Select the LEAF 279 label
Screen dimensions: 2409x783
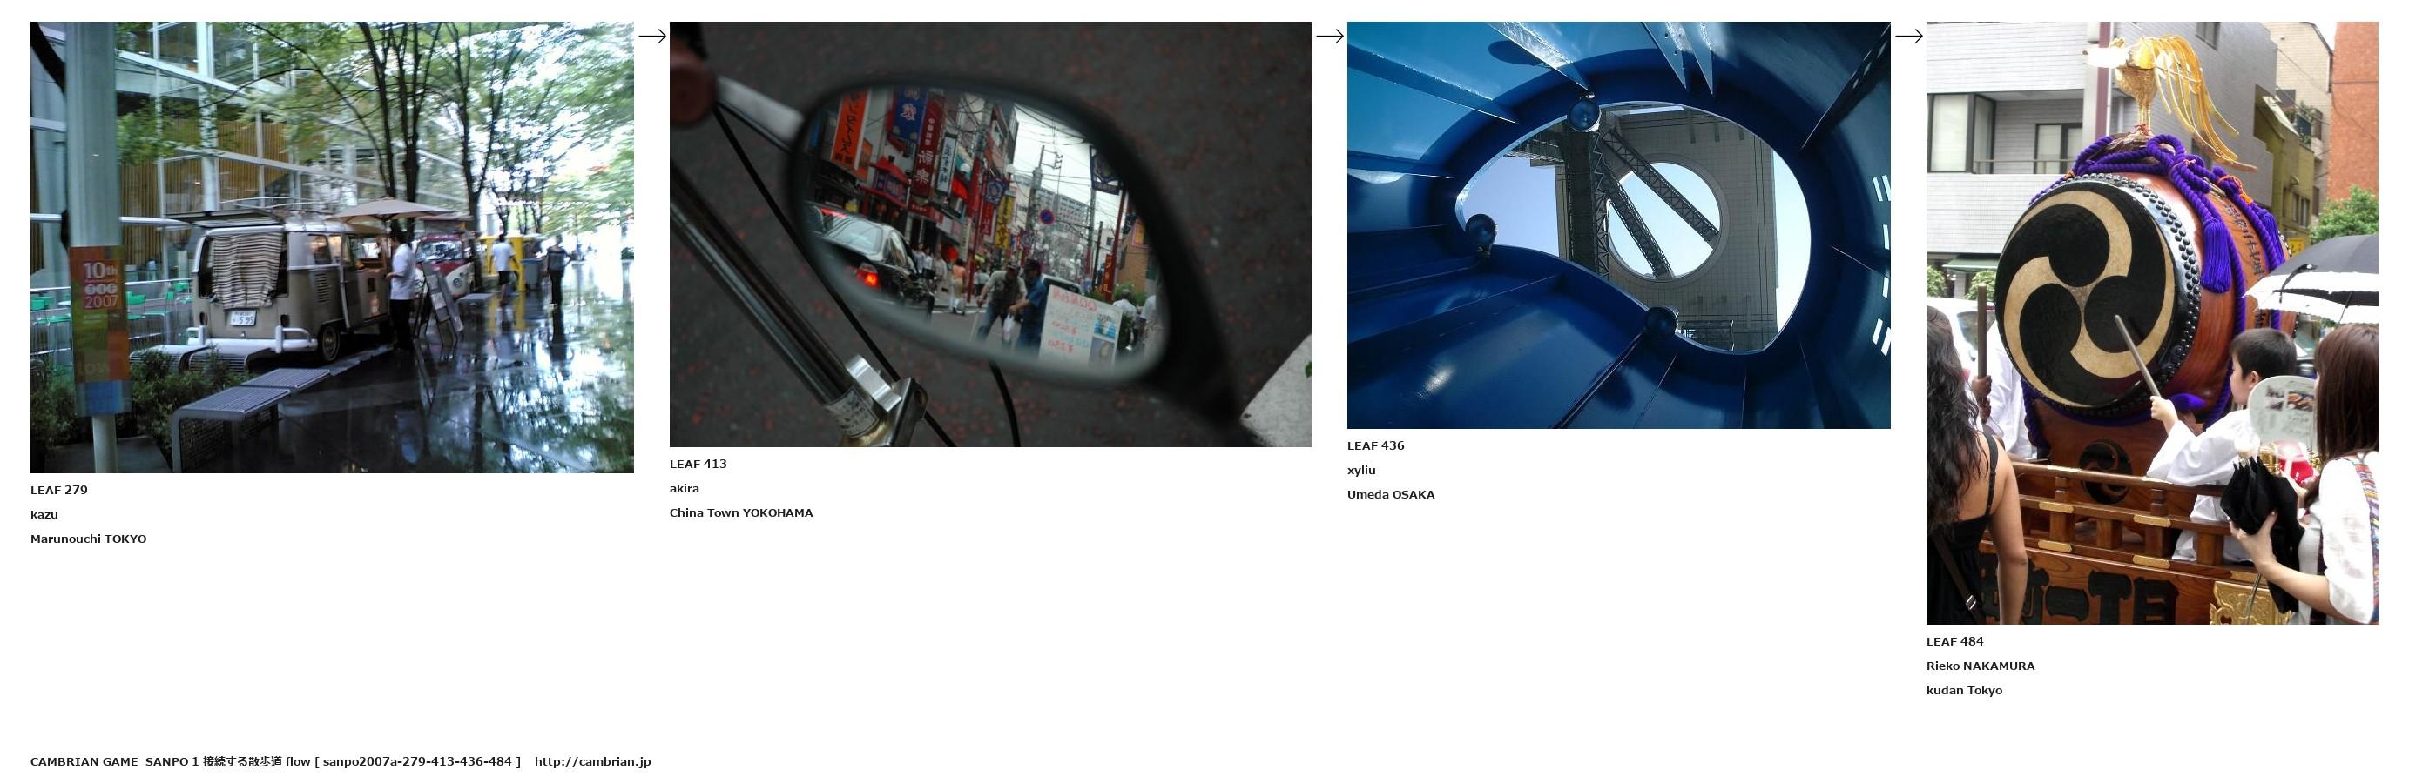point(59,491)
